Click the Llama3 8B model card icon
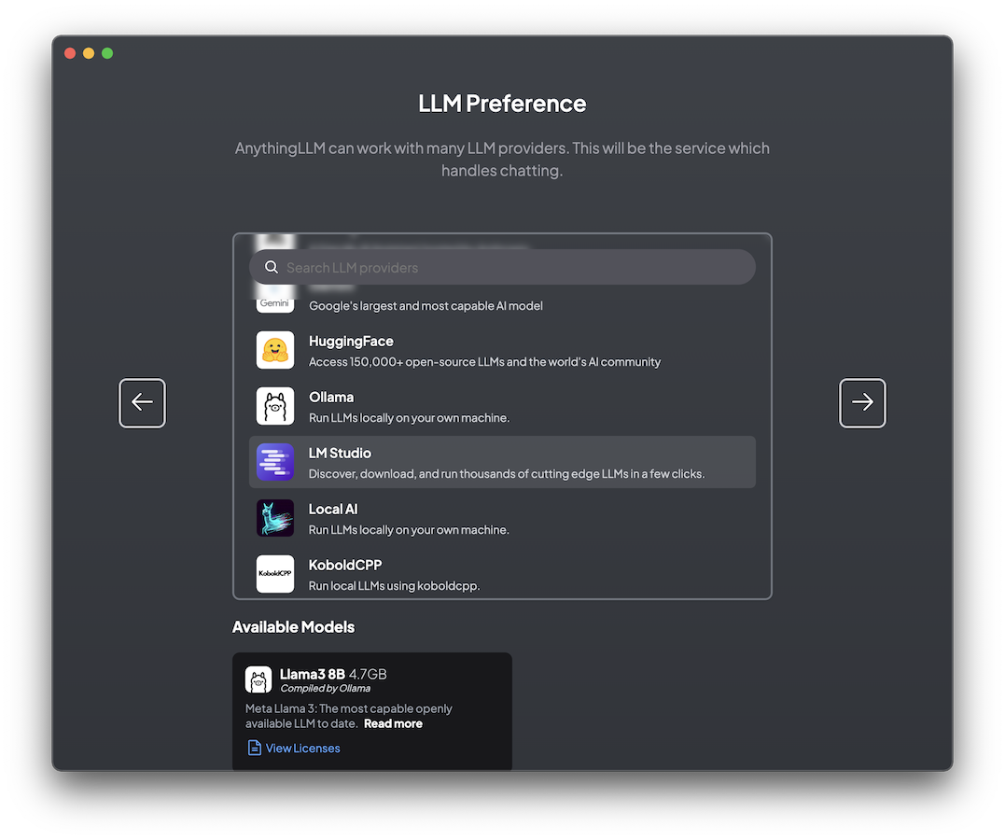 click(258, 679)
